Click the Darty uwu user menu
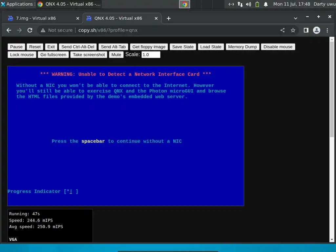 (x=325, y=4)
